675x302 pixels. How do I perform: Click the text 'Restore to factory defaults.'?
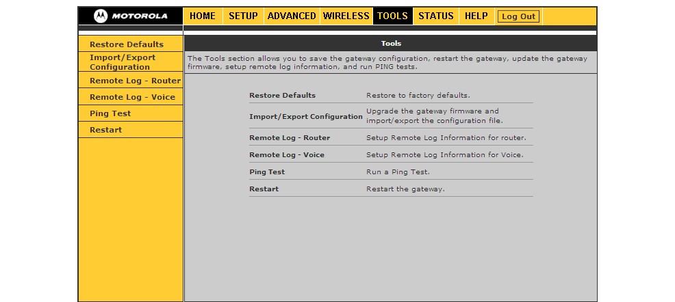click(418, 96)
